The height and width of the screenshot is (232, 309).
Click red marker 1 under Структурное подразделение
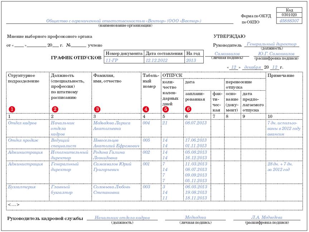click(11, 109)
